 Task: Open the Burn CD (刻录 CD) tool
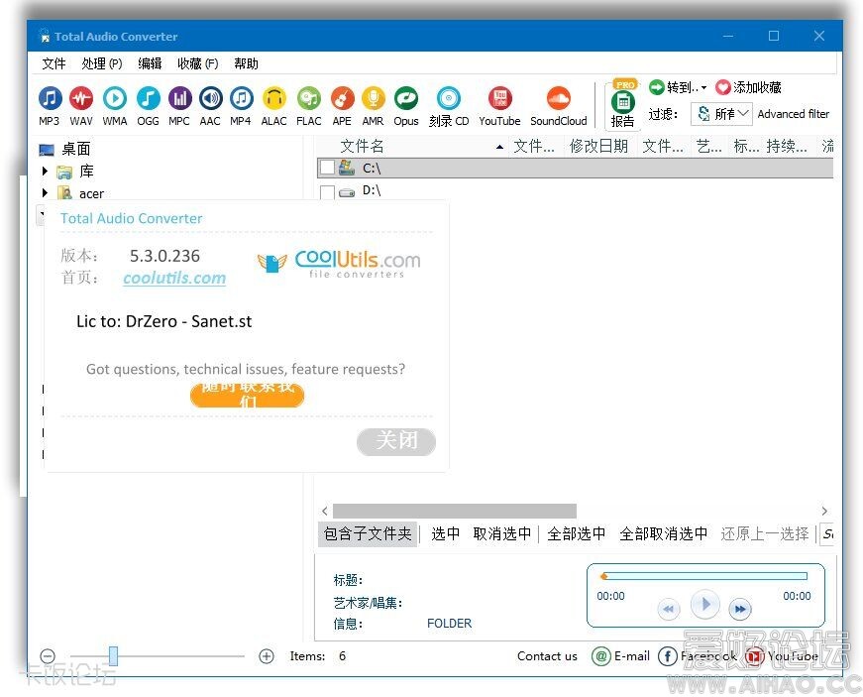point(449,106)
